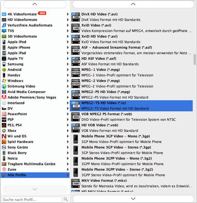Click the Wii und DS icon

[x=4, y=136]
